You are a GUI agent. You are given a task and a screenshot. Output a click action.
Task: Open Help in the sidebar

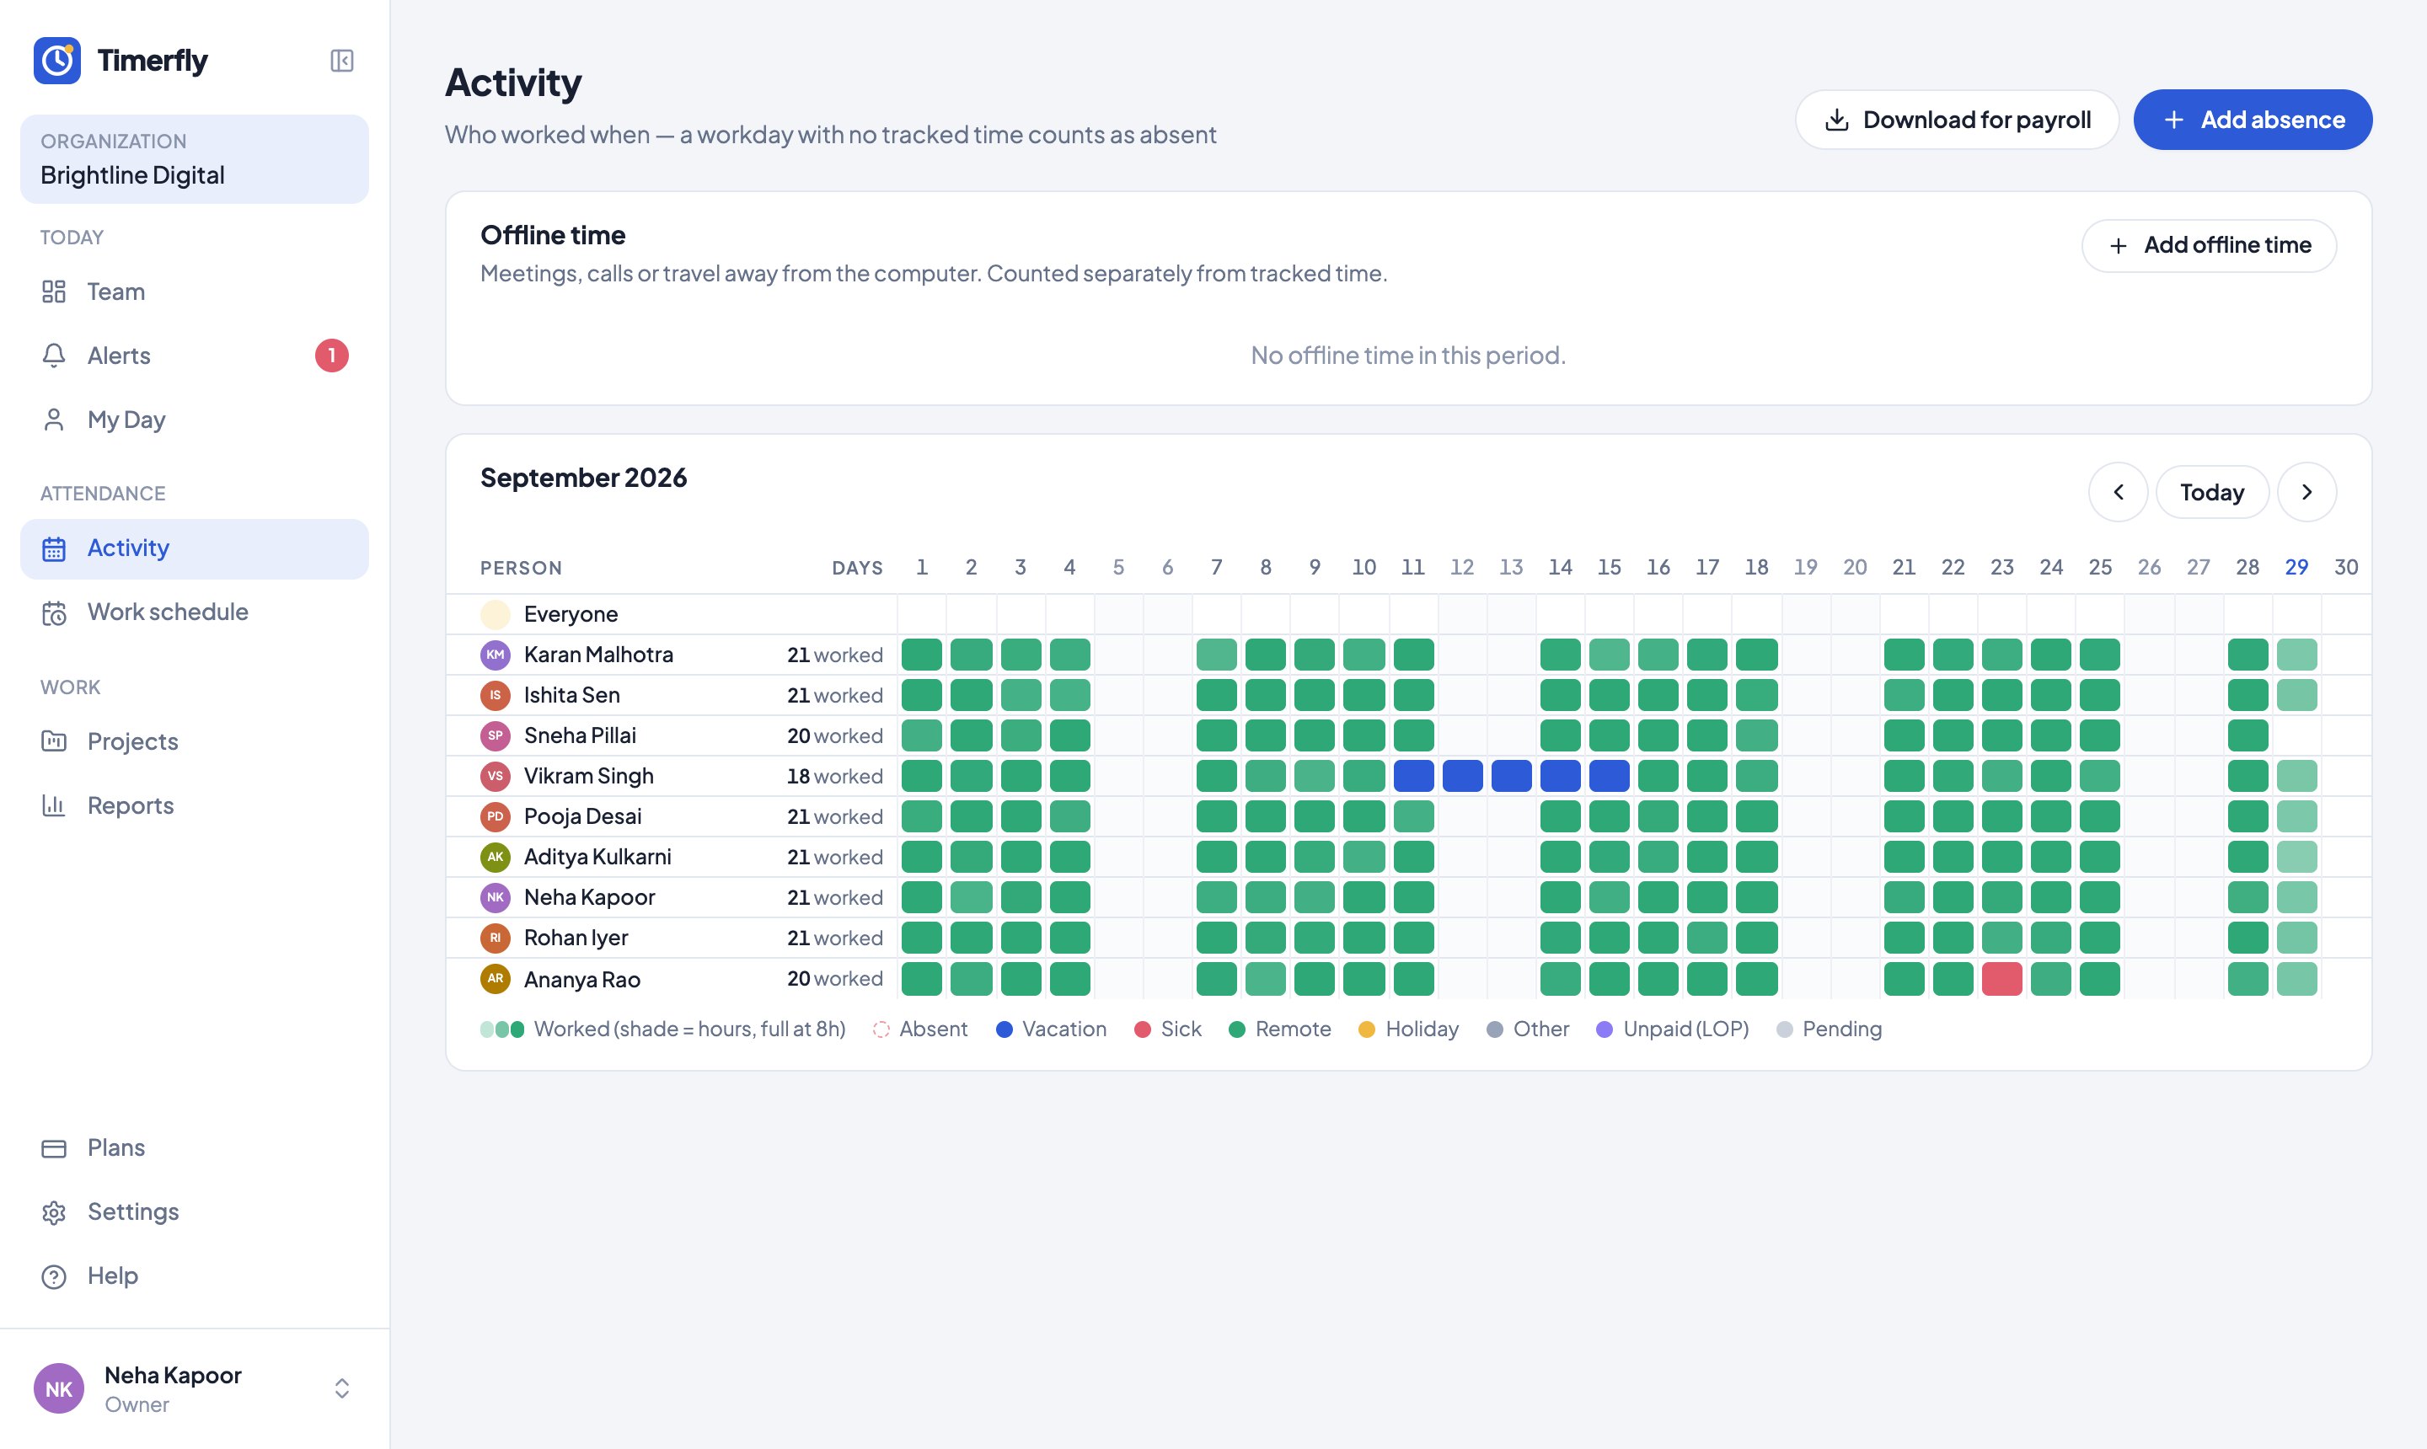(195, 1275)
